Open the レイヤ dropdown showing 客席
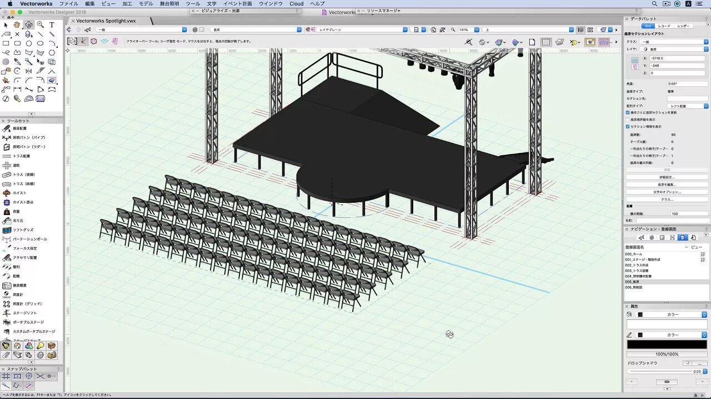Viewport: 711px width, 399px height. click(674, 49)
